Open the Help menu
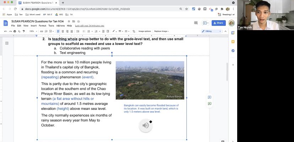294x142 pixels. 69,25
